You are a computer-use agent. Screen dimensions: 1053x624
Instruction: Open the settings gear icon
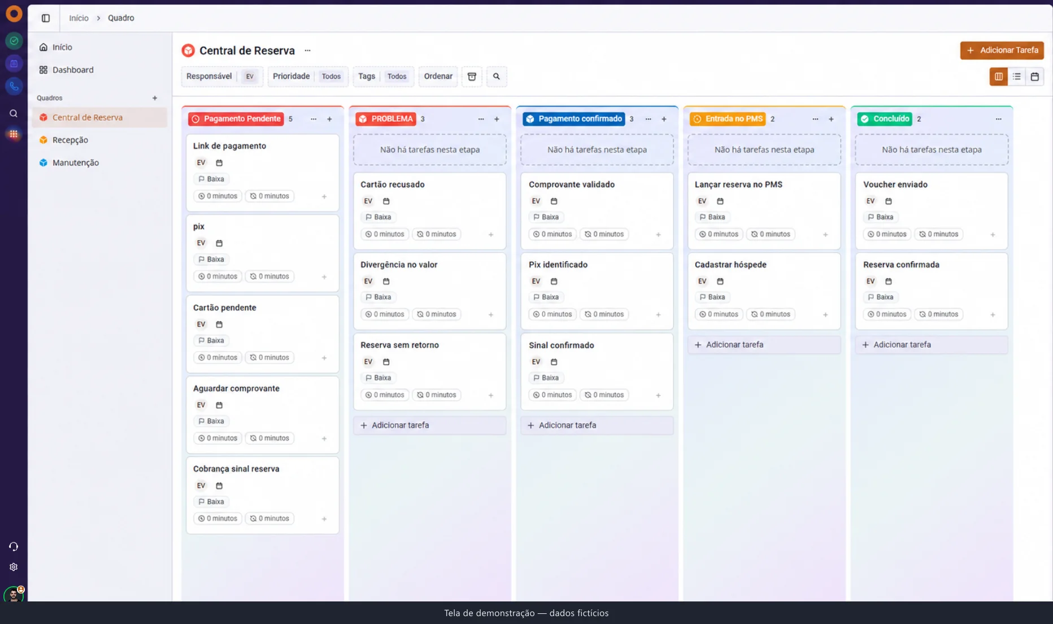click(x=14, y=567)
